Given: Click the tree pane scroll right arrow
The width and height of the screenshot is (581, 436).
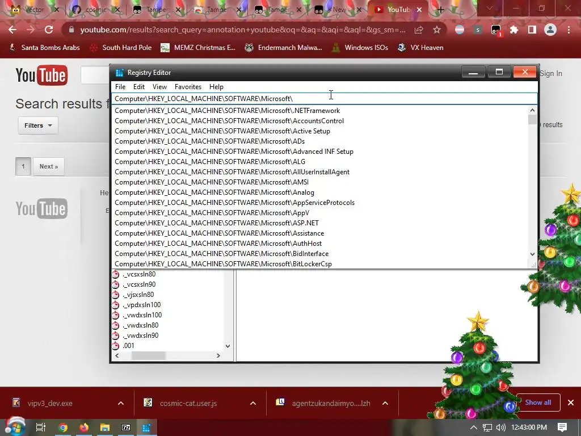Looking at the screenshot, I should point(218,355).
